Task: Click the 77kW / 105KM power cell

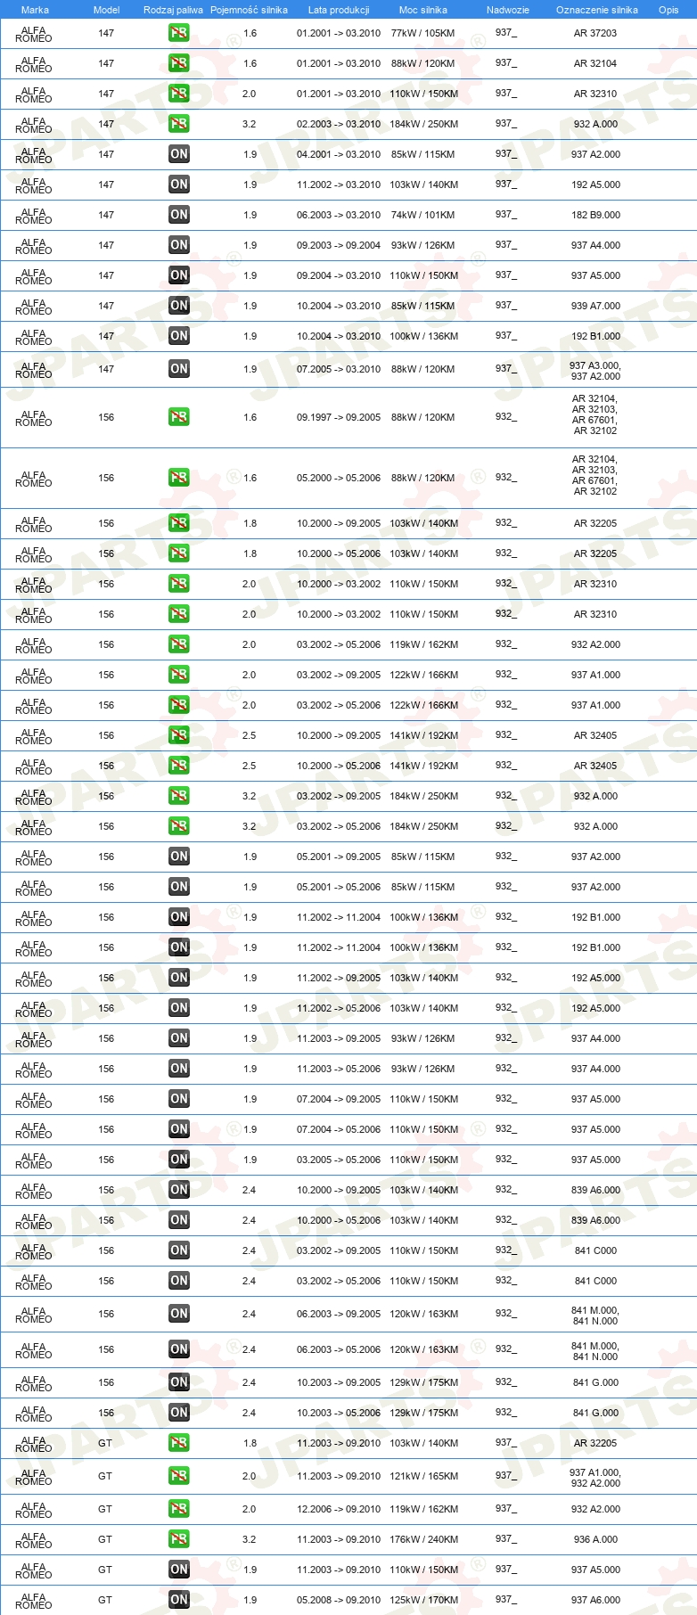Action: 422,33
